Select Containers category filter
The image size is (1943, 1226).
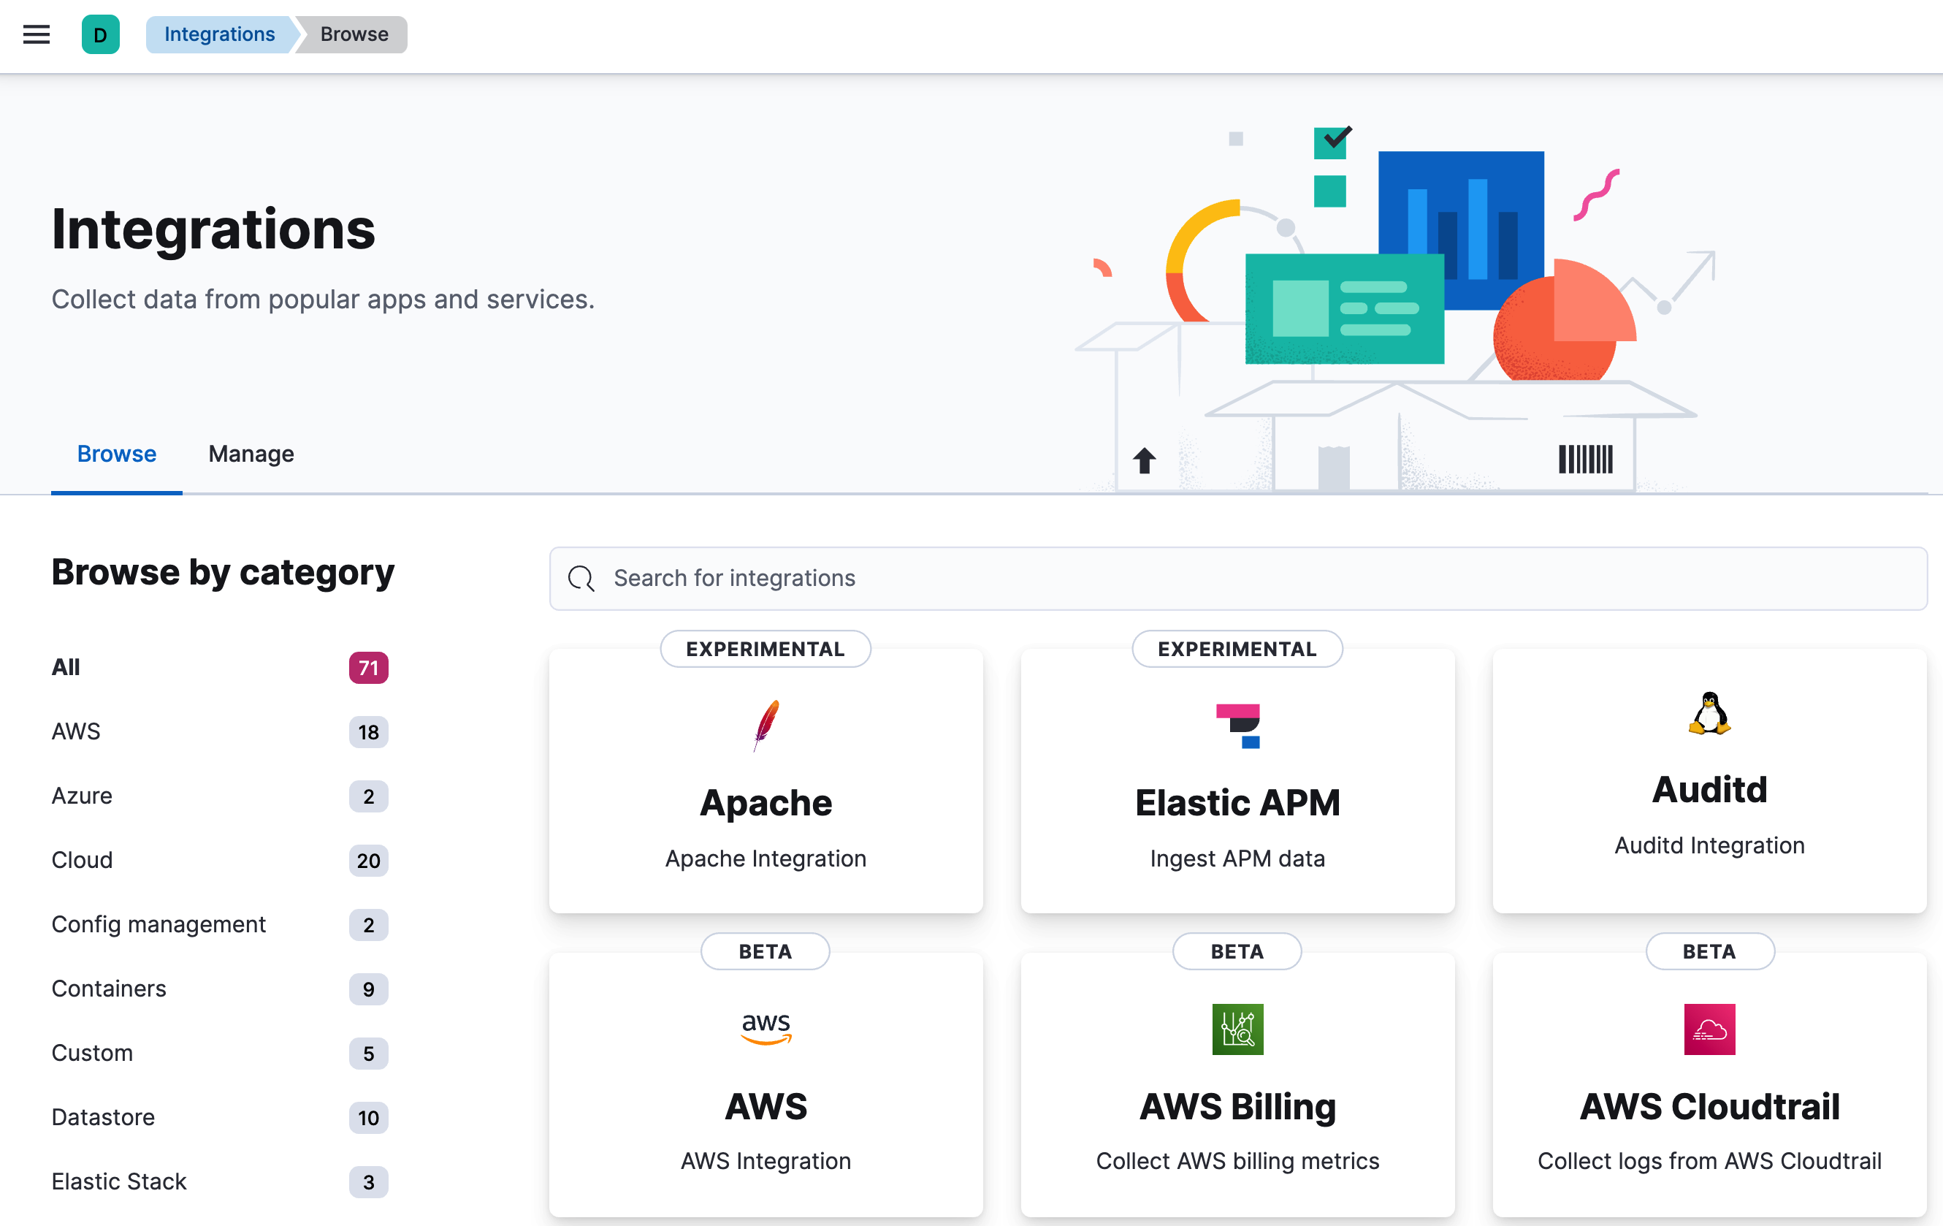pos(109,989)
